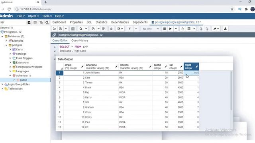Image resolution: width=255 pixels, height=143 pixels.
Task: Collapse the Schemas (1) node
Action: 10,76
